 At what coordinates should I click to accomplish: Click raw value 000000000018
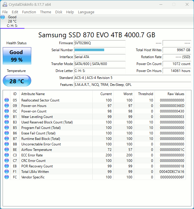click(172, 166)
